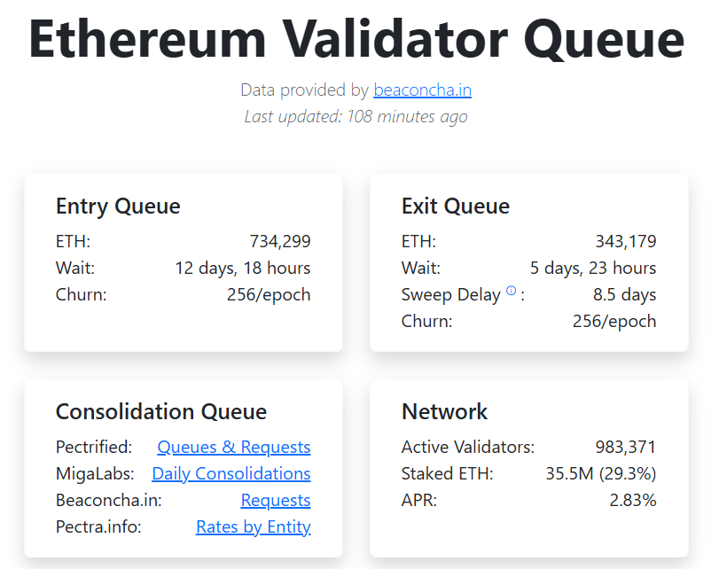The width and height of the screenshot is (719, 569).
Task: Follow the MigaLabs Daily Consolidations link
Action: click(x=231, y=473)
